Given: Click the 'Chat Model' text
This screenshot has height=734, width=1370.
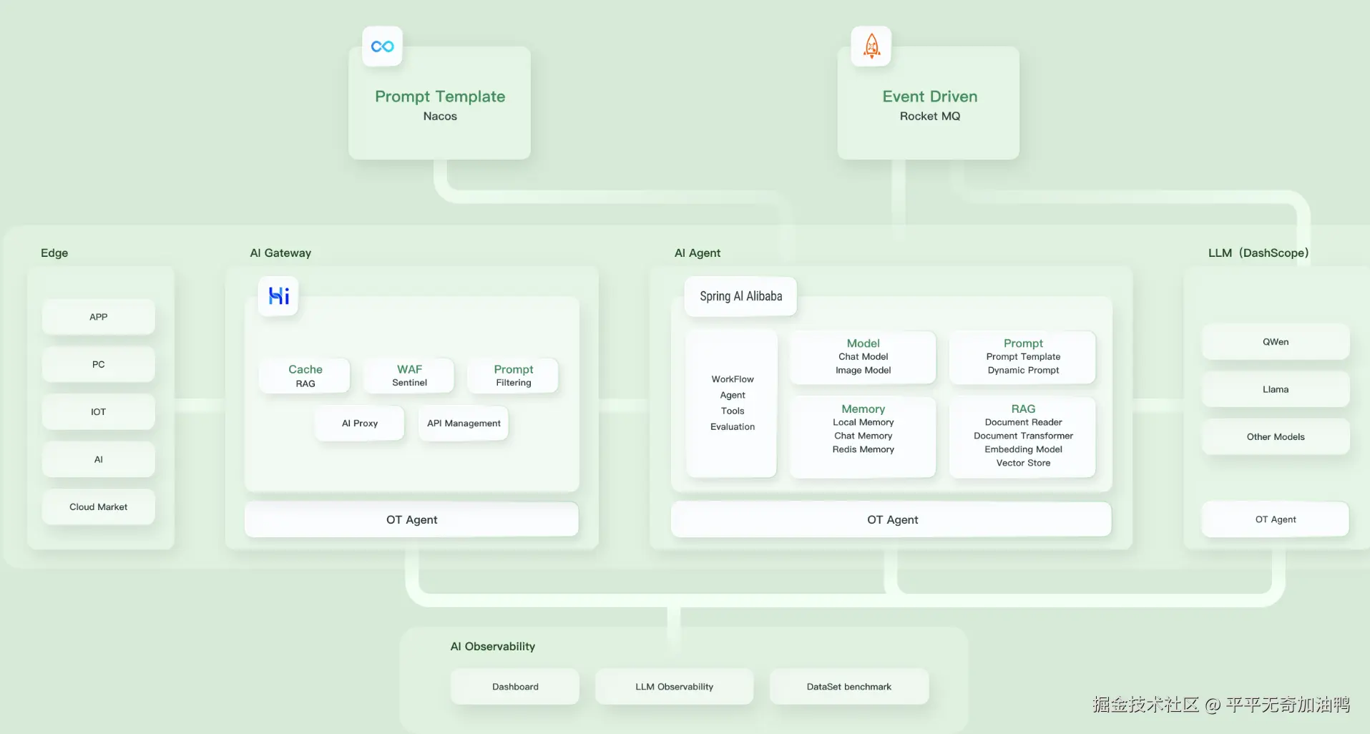Looking at the screenshot, I should point(863,357).
